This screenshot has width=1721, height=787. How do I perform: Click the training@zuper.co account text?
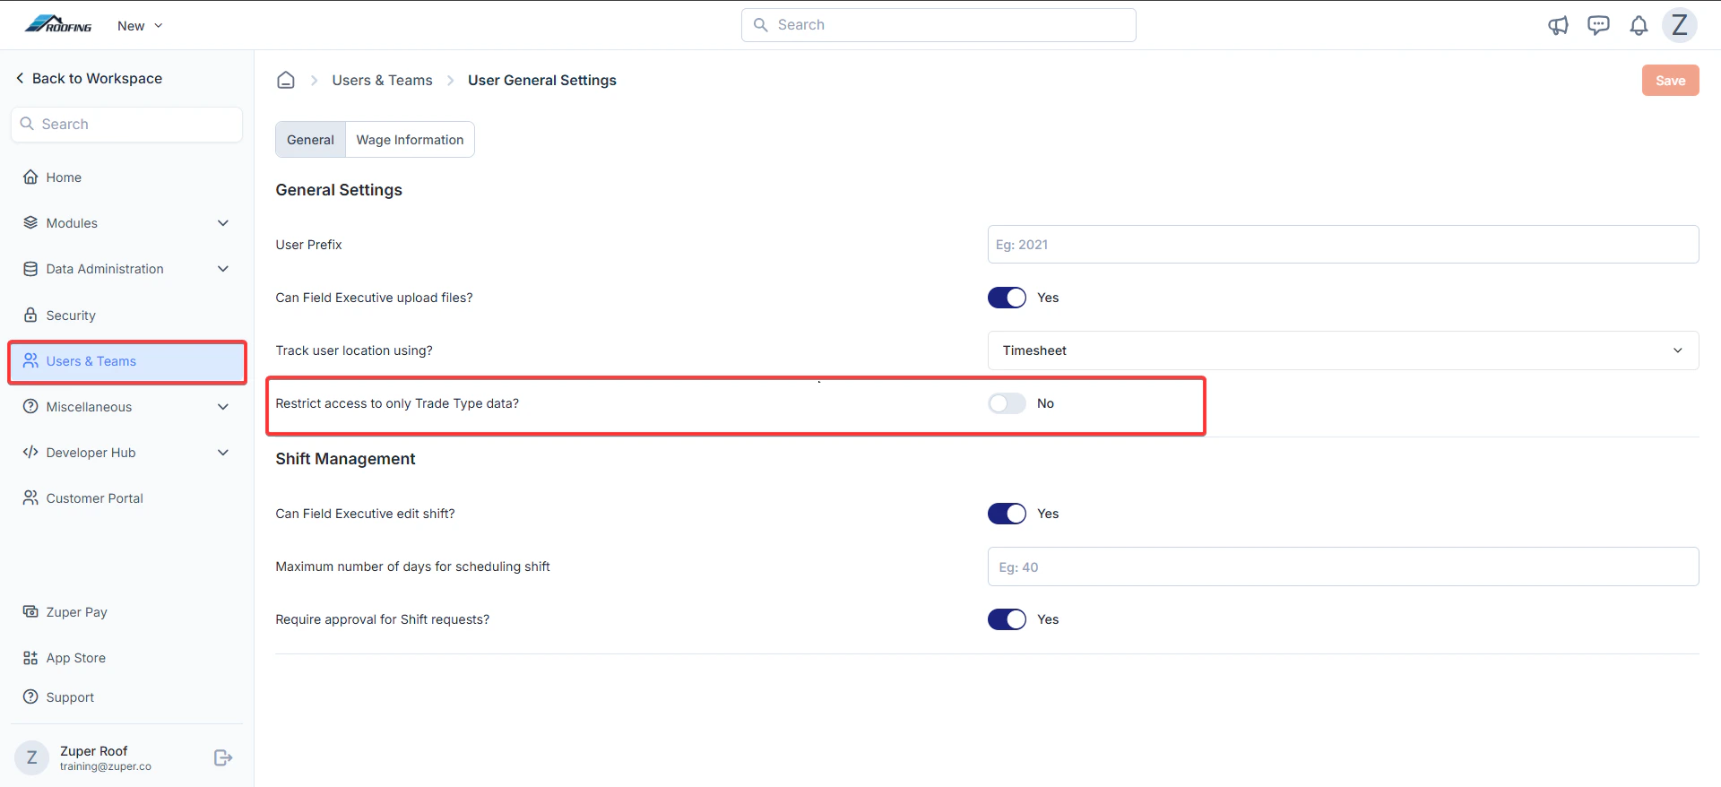point(106,766)
